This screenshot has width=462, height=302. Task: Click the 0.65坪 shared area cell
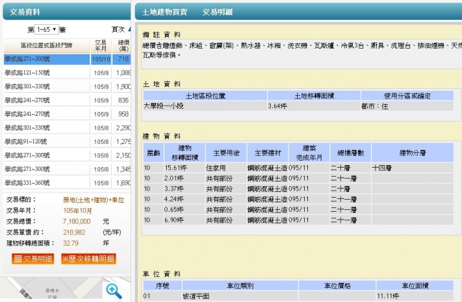click(184, 209)
